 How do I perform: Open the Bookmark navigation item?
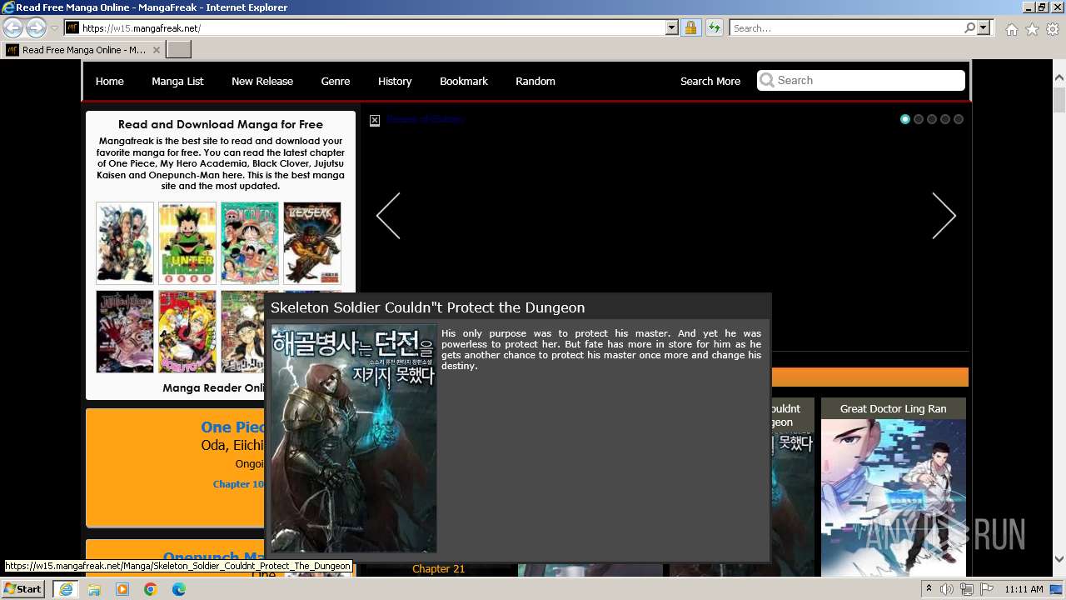[464, 81]
